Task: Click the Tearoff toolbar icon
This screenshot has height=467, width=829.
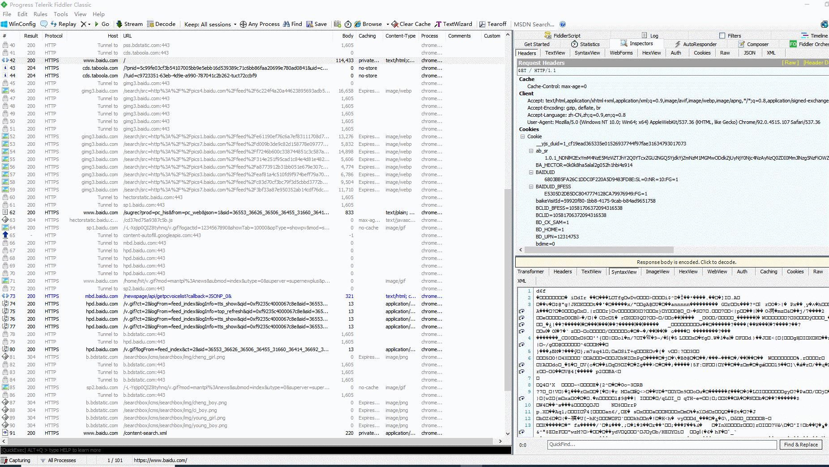Action: tap(482, 24)
